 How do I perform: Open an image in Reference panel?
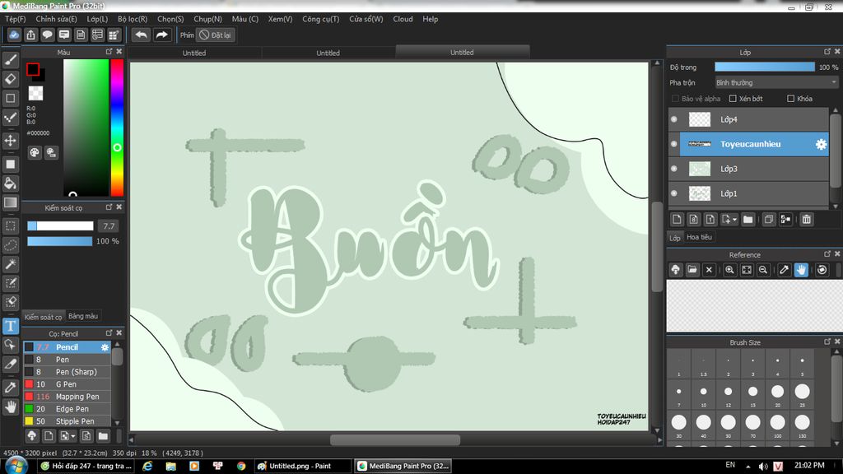(x=692, y=270)
